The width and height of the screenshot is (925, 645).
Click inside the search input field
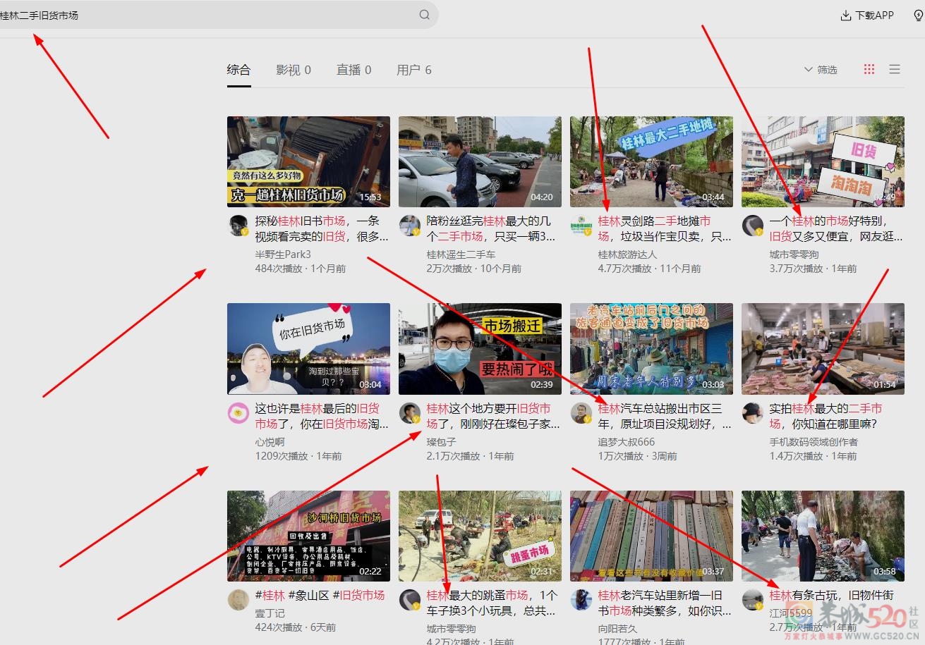(x=212, y=14)
